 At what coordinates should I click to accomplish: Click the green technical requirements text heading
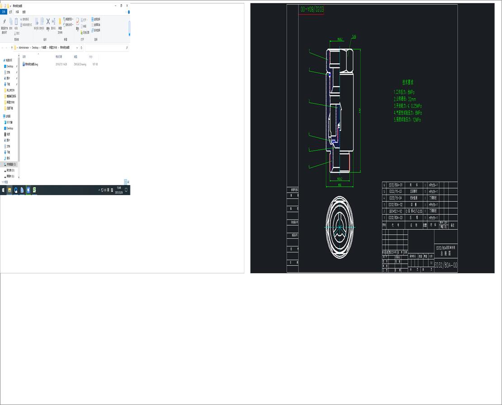(x=407, y=83)
